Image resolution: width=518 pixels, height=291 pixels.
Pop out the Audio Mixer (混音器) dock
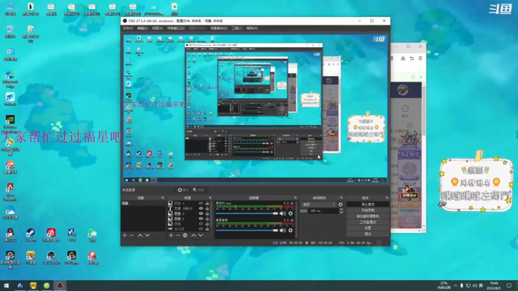[295, 198]
